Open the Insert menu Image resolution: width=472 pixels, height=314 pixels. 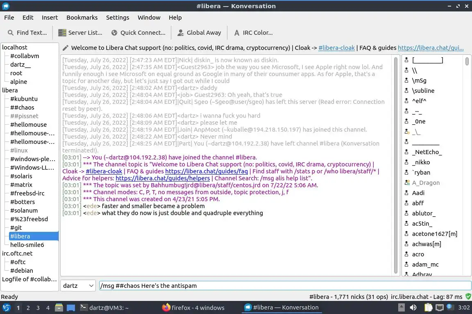(50, 18)
